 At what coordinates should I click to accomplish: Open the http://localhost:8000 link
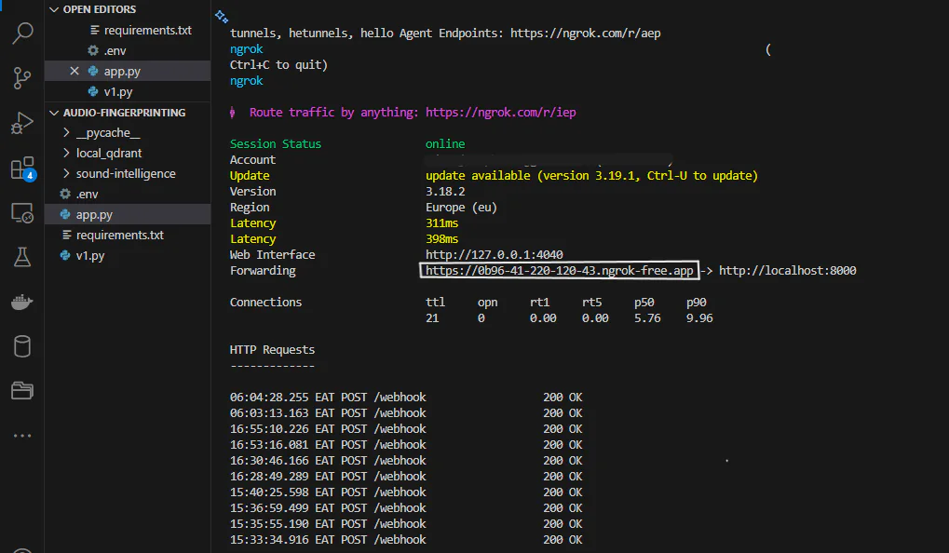pos(787,271)
